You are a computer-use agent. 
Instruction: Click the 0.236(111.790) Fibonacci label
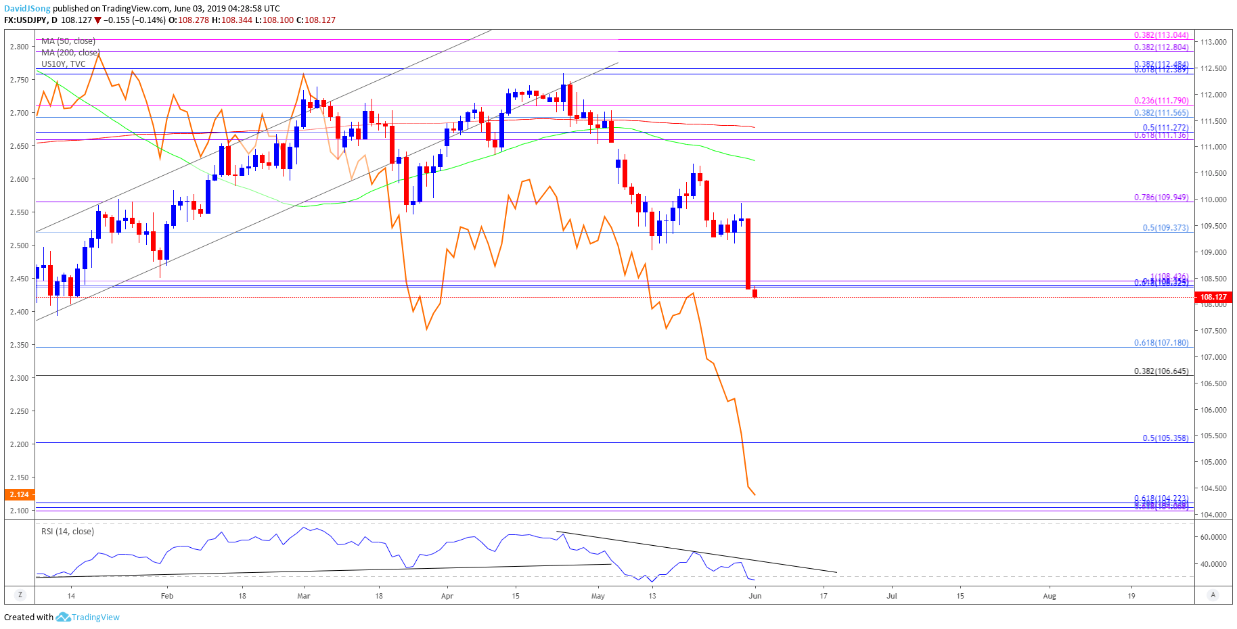tap(1161, 101)
